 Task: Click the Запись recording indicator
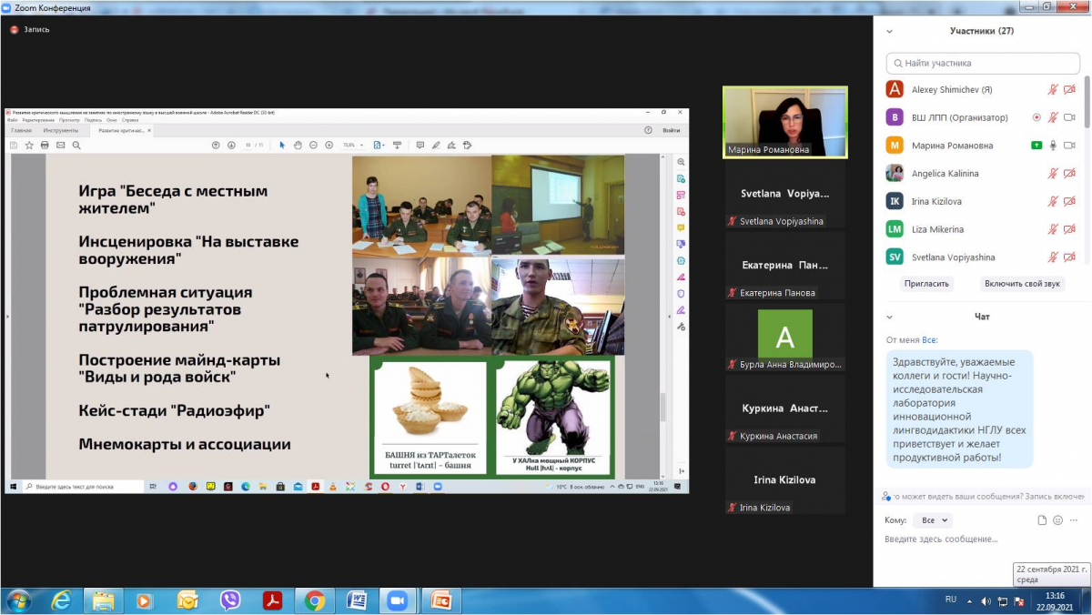point(30,29)
